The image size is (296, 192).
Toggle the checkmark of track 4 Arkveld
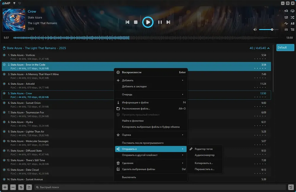click(4, 84)
